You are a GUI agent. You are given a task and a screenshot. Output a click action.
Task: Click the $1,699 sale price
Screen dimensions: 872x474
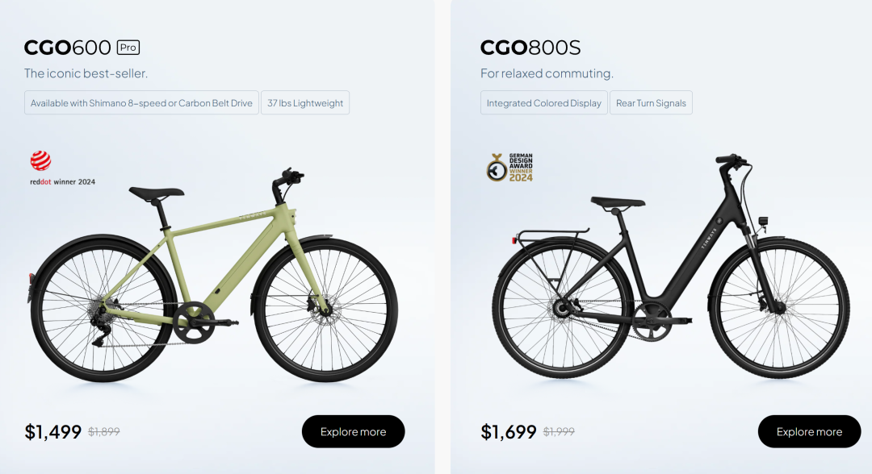(x=509, y=431)
